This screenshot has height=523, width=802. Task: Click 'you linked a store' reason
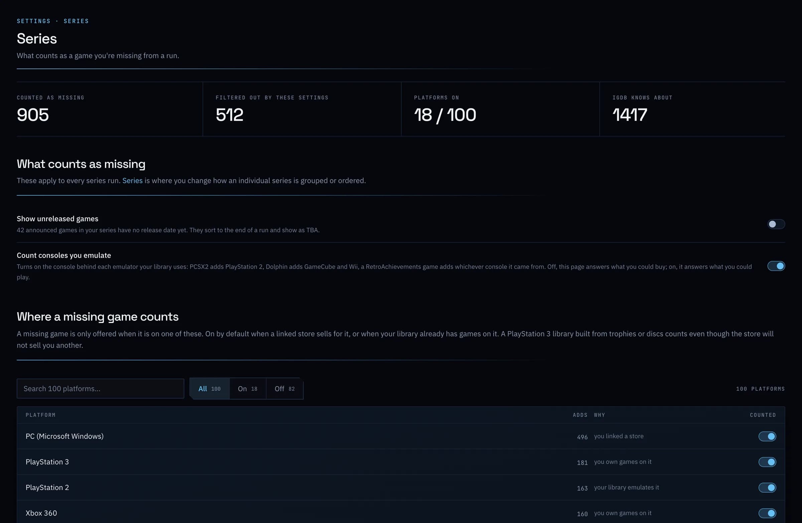tap(619, 436)
